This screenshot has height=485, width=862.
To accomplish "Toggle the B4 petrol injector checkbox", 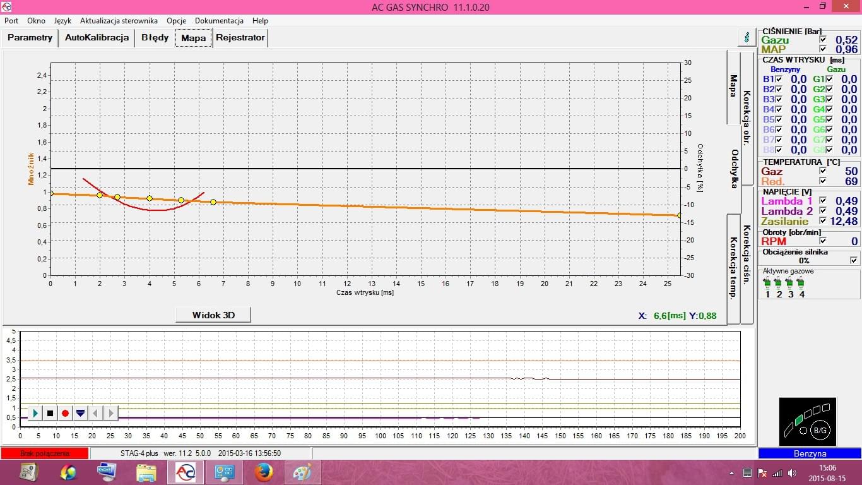I will tap(779, 109).
